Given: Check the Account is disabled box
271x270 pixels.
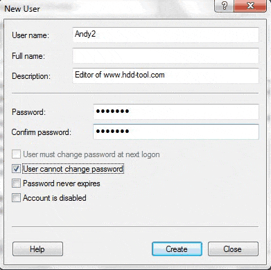Looking at the screenshot, I should (16, 198).
